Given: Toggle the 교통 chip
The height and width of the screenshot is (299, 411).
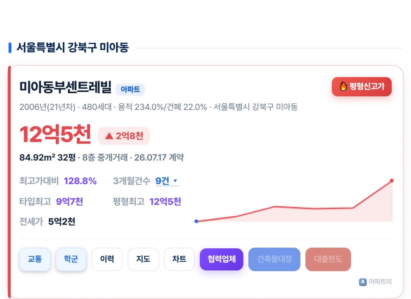Looking at the screenshot, I should coord(35,259).
